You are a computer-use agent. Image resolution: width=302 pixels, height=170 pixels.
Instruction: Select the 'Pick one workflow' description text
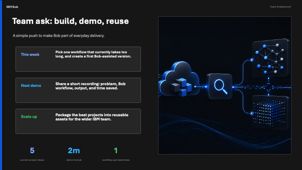click(x=93, y=54)
